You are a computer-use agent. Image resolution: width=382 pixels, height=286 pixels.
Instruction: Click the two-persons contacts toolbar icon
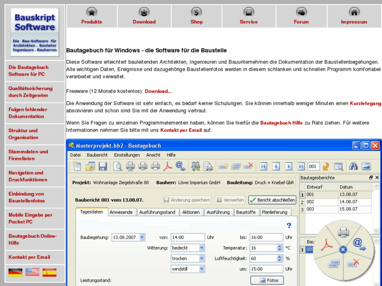coord(195,166)
